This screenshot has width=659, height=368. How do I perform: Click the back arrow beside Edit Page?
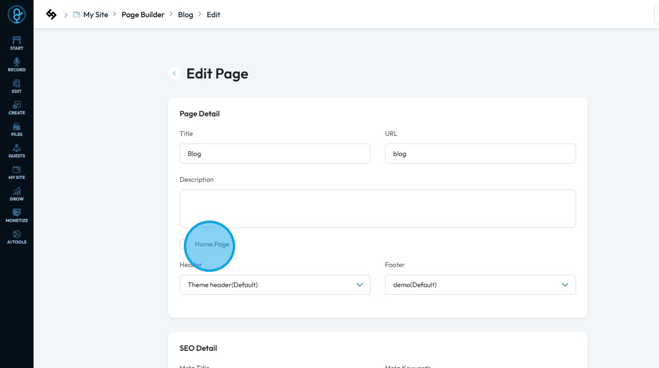tap(174, 73)
